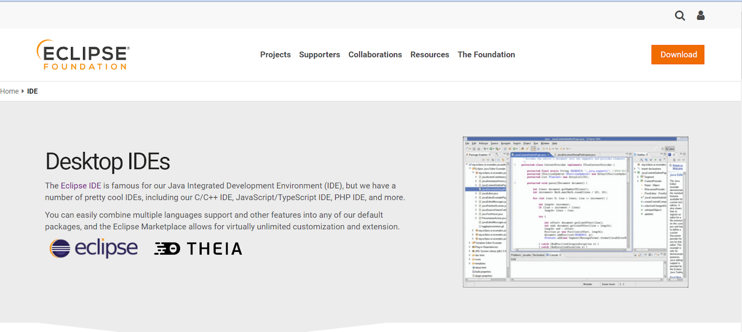Screen dimensions: 742x332
Task: Open the search magnifier icon
Action: coord(680,16)
